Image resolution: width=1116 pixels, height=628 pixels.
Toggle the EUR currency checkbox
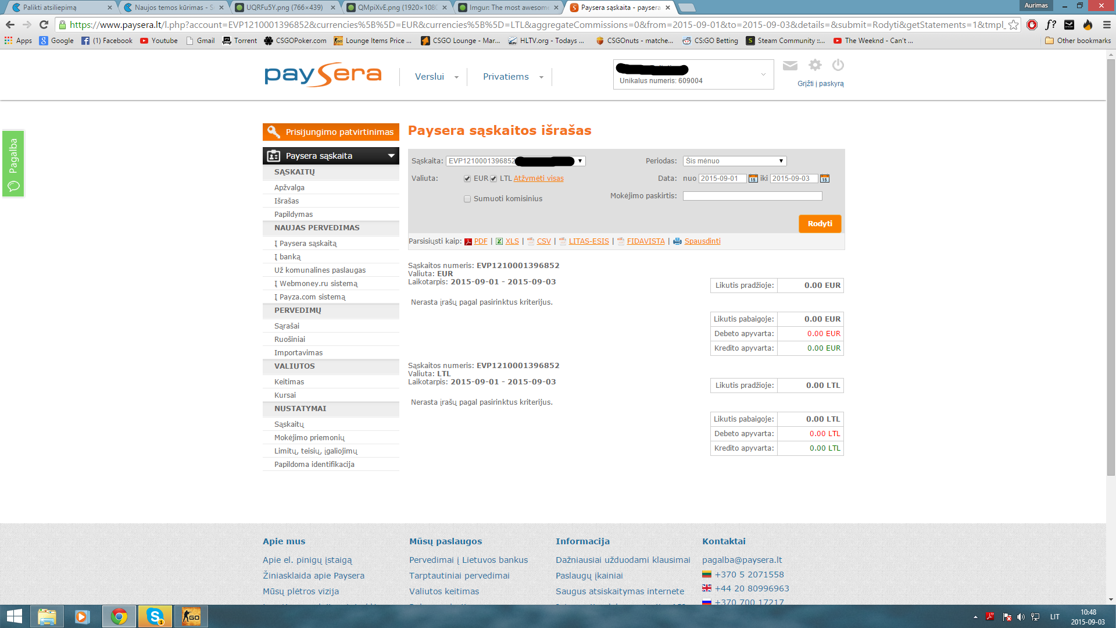pos(467,179)
